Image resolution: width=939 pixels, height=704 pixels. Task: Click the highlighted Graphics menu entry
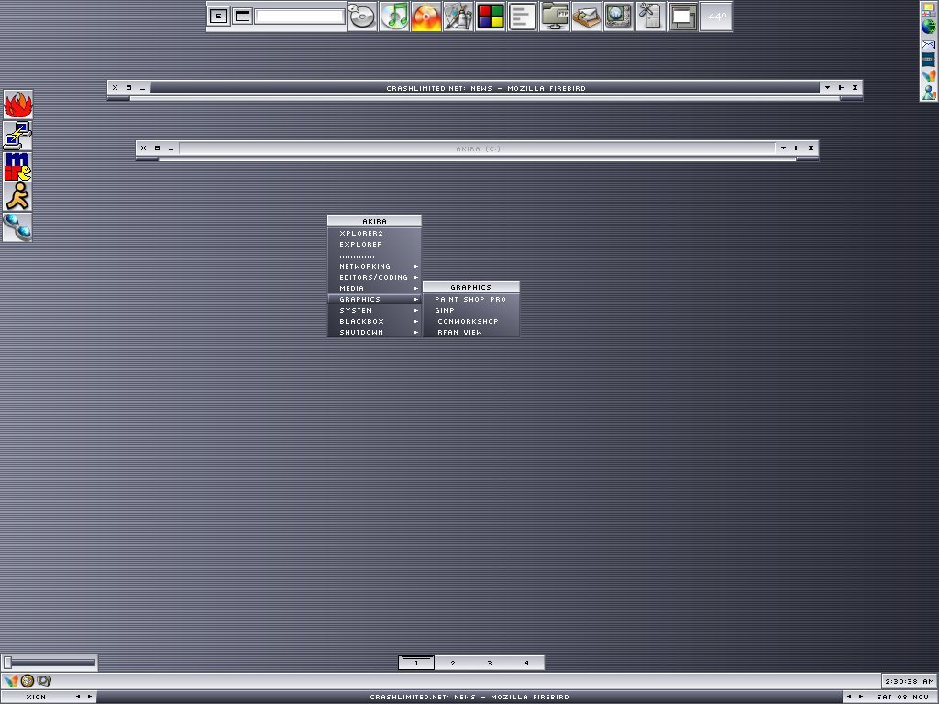click(x=374, y=299)
